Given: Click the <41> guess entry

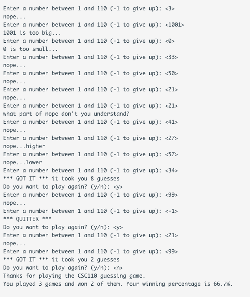Looking at the screenshot, I should pyautogui.click(x=171, y=122).
